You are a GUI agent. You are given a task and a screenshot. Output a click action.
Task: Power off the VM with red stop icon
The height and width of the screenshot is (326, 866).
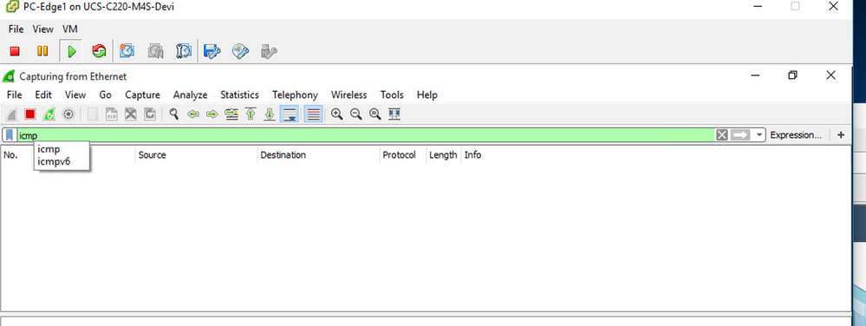tap(15, 51)
